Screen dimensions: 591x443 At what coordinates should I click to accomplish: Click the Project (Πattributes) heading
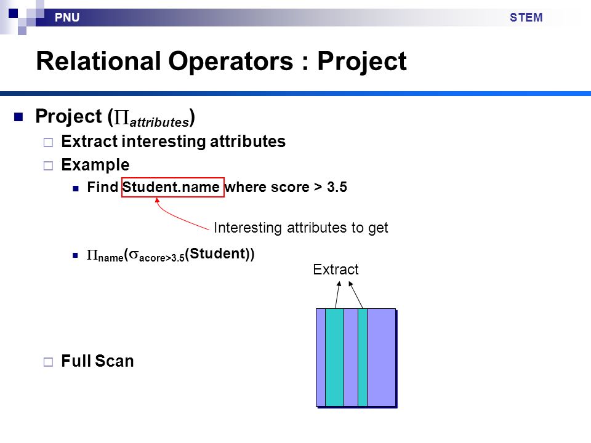(x=115, y=117)
